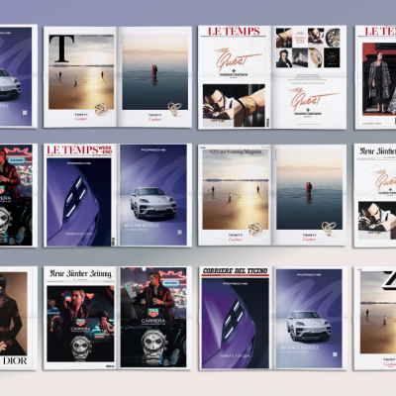The height and width of the screenshot is (396, 396).
Task: Open the cut-off Dior ad page
Action: 18,318
